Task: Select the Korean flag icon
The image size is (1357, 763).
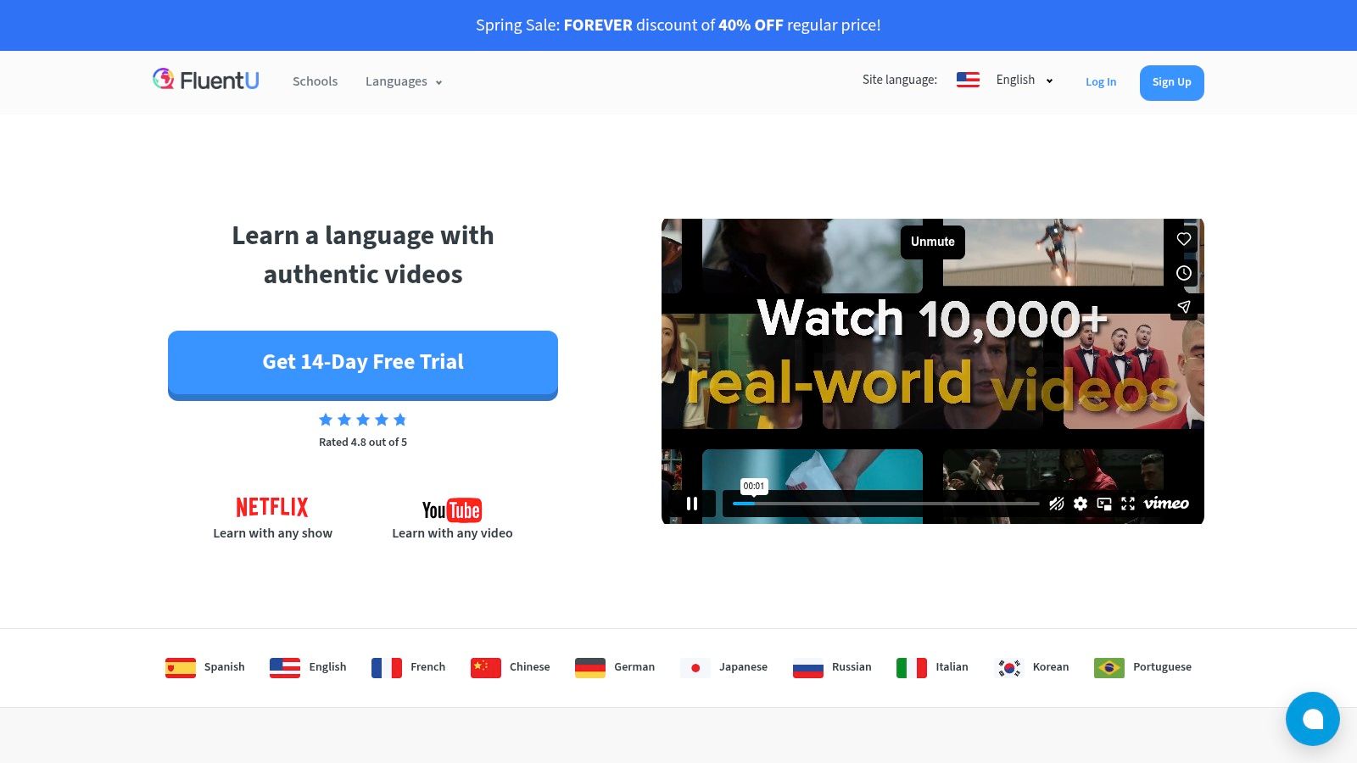Action: click(x=1009, y=668)
